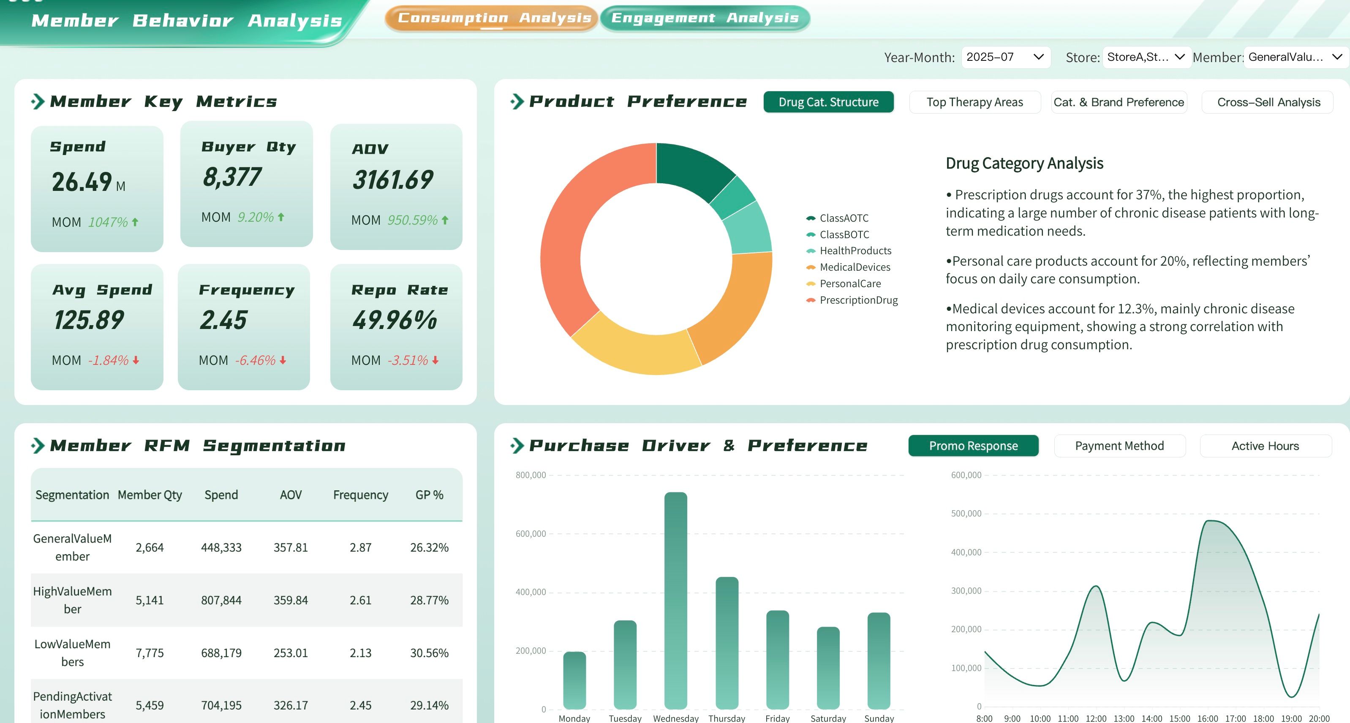Click the Segmentation column header
The height and width of the screenshot is (723, 1350).
(x=72, y=495)
